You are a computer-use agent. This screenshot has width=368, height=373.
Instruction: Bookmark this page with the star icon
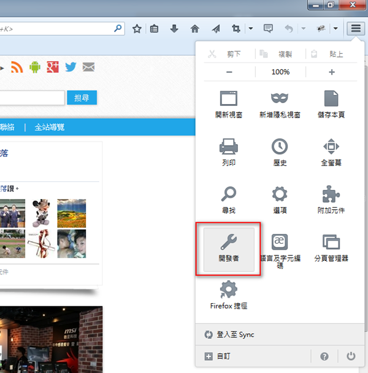137,29
